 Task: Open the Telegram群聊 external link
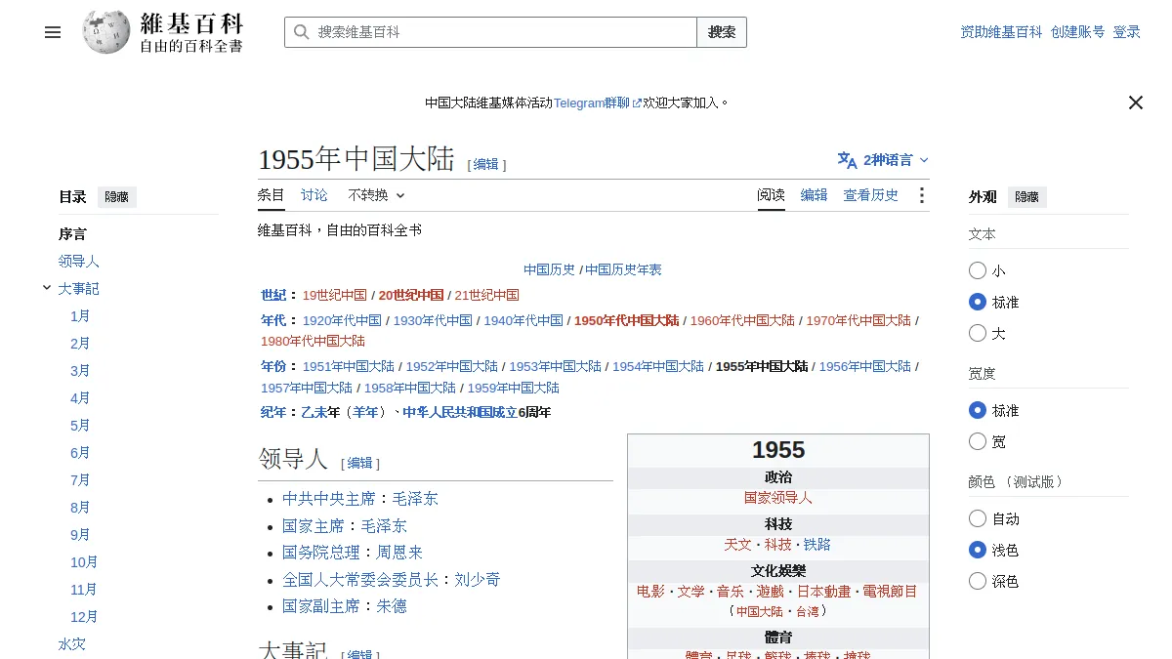click(x=598, y=103)
